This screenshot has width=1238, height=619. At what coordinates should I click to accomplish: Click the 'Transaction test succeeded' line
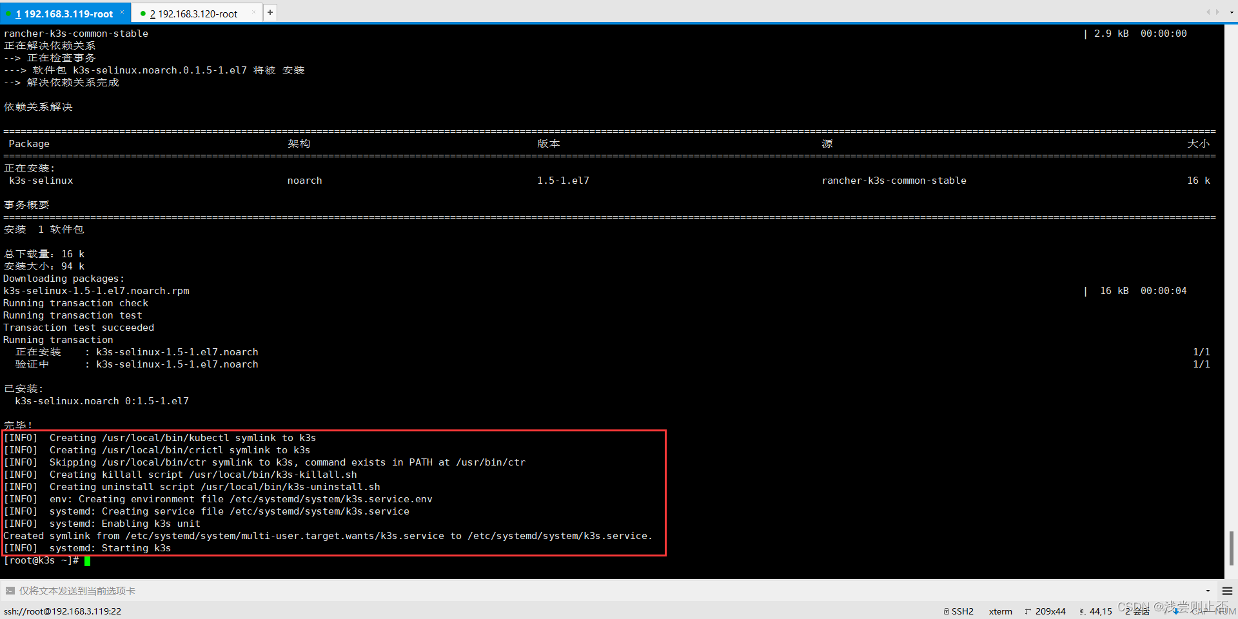tap(79, 328)
